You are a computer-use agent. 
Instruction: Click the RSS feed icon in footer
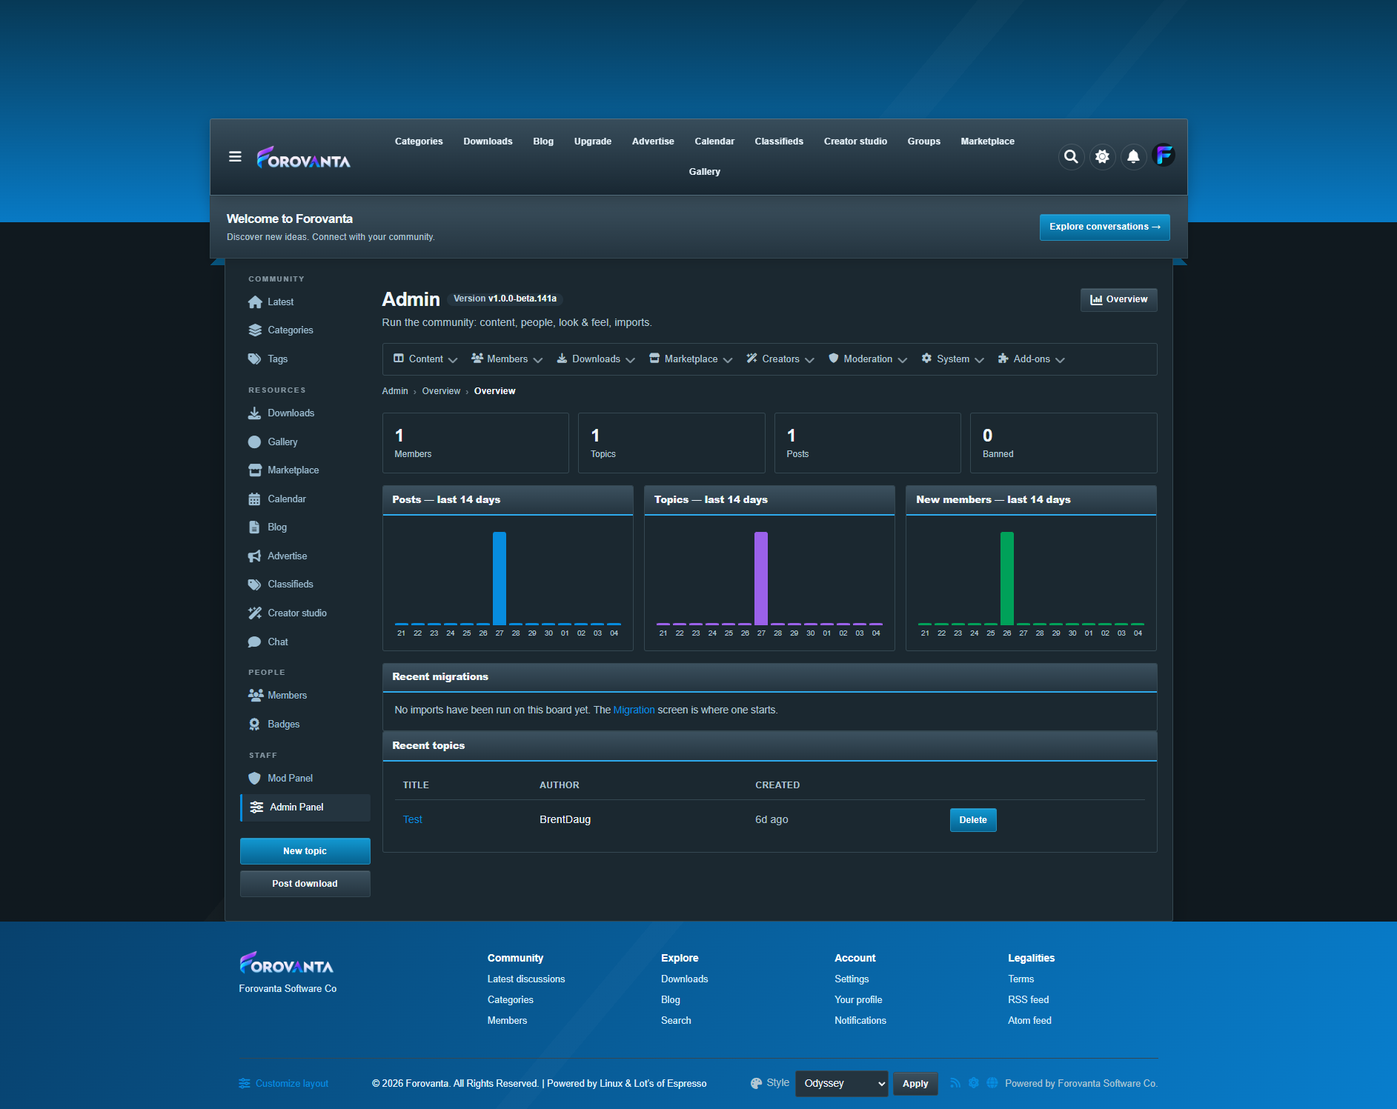(955, 1083)
